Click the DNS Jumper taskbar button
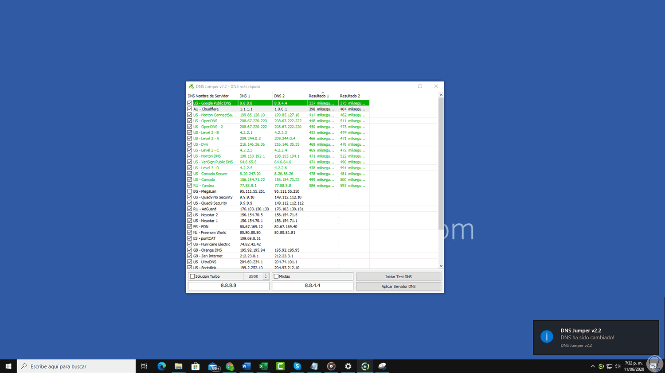Image resolution: width=665 pixels, height=373 pixels. coord(365,366)
